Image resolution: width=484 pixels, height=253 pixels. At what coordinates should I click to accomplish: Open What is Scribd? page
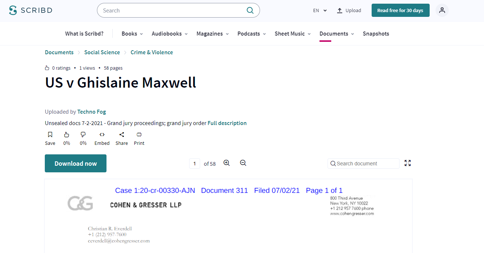pos(84,34)
